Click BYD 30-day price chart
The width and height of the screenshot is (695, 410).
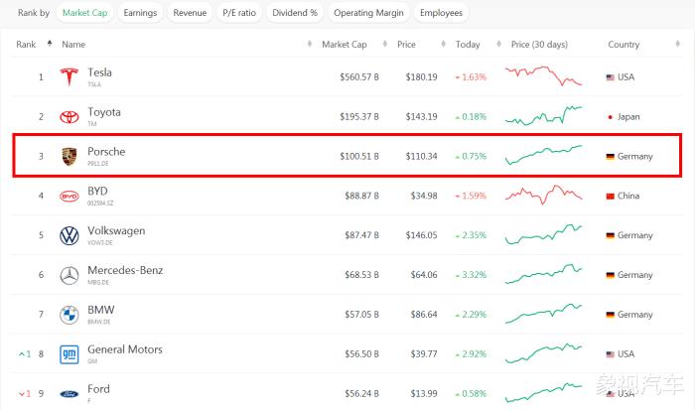pos(543,195)
